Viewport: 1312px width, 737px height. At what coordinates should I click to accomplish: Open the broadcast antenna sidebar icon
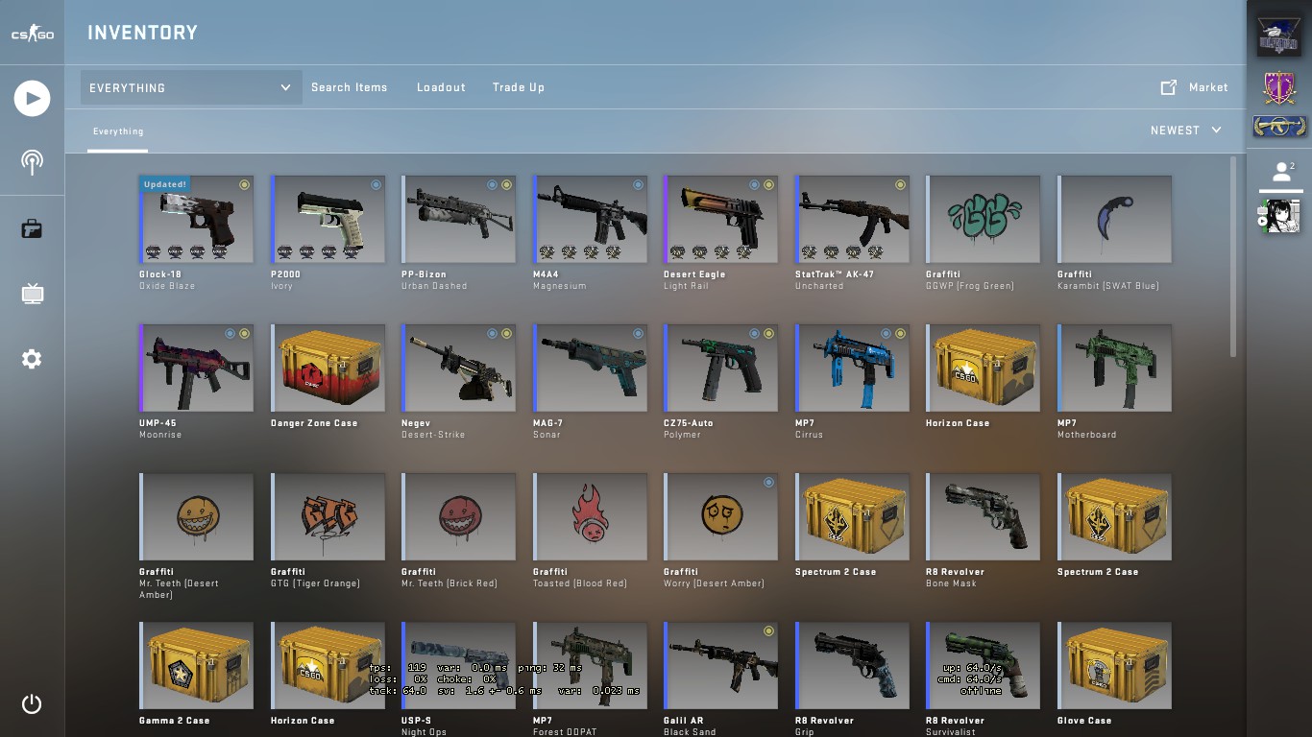[x=32, y=162]
